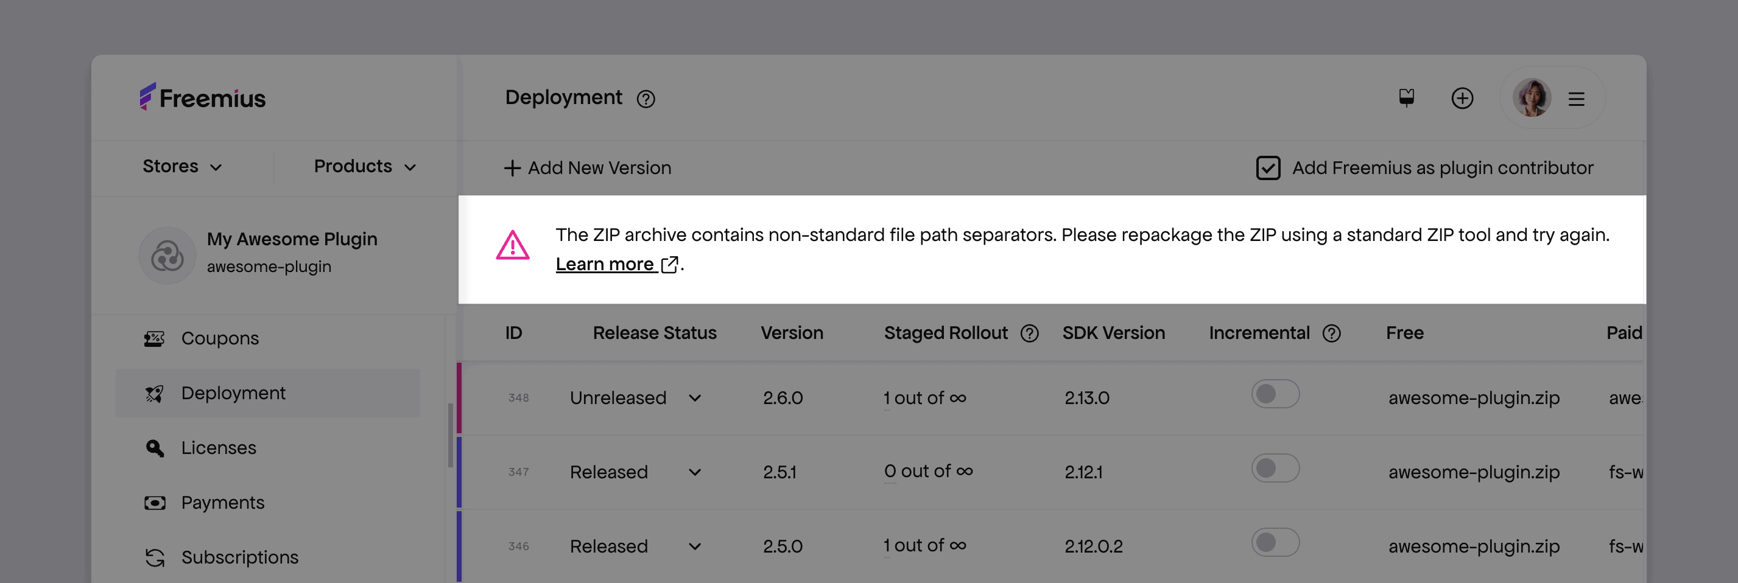Expand the Stores dropdown
This screenshot has height=583, width=1738.
[x=182, y=167]
